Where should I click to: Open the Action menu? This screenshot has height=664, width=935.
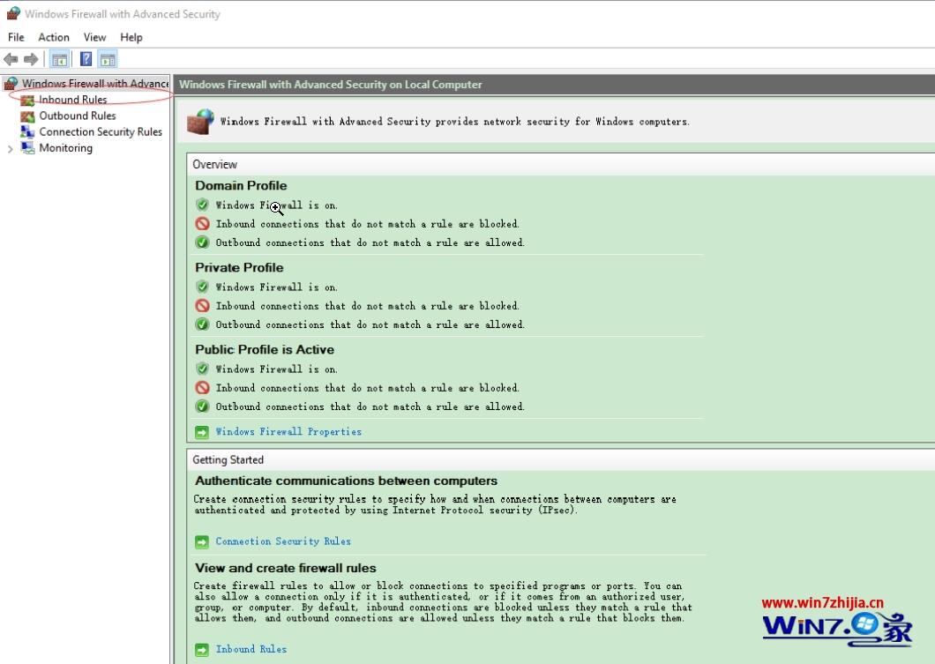click(54, 37)
